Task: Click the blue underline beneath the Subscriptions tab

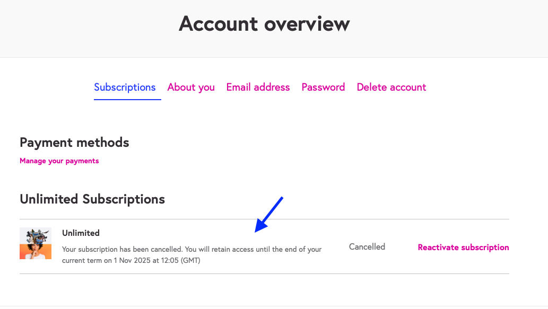Action: tap(127, 100)
